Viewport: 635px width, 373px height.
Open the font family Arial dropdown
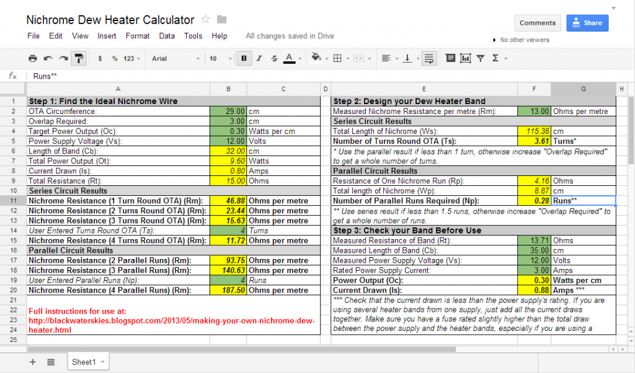[175, 59]
